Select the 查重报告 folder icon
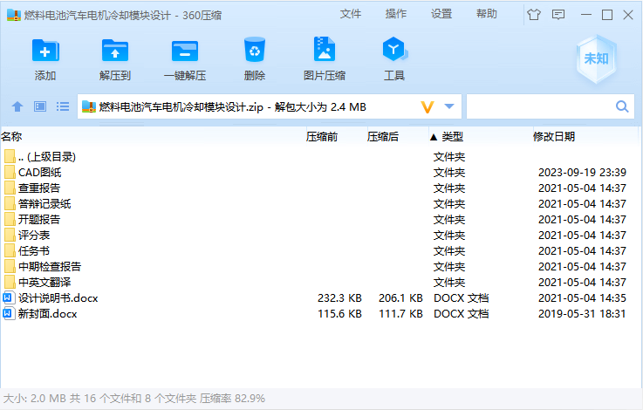The width and height of the screenshot is (643, 410). (10, 188)
